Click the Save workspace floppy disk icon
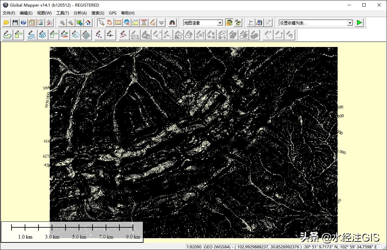The width and height of the screenshot is (387, 250). click(x=15, y=23)
